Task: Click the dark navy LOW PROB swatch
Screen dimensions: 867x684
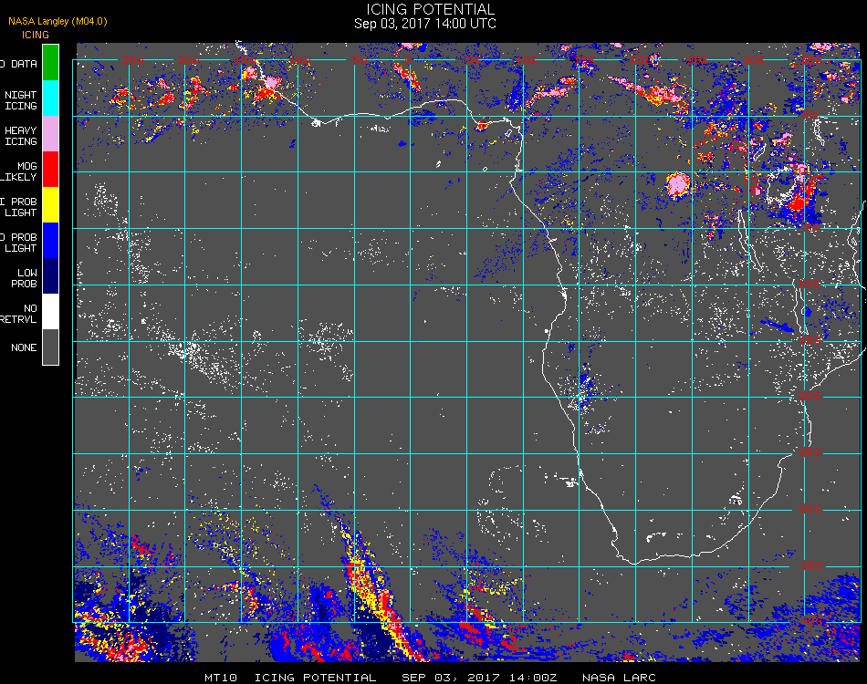Action: pos(50,276)
